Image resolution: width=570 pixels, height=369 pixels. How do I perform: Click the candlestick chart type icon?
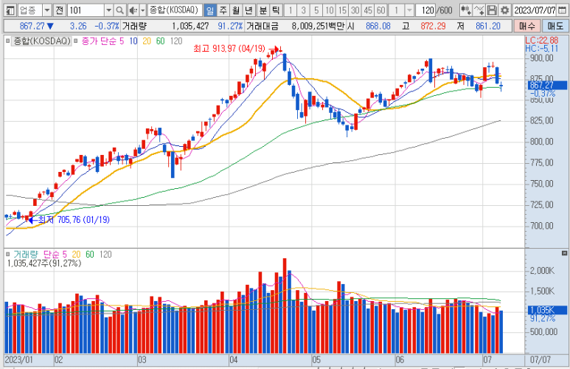tap(465, 10)
